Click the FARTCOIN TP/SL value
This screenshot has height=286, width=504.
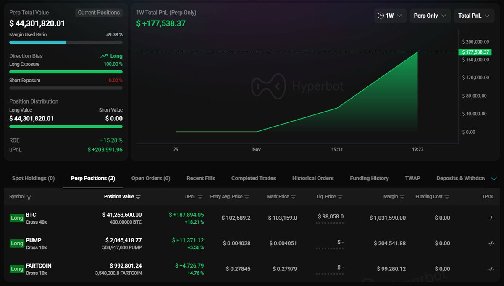pyautogui.click(x=491, y=269)
